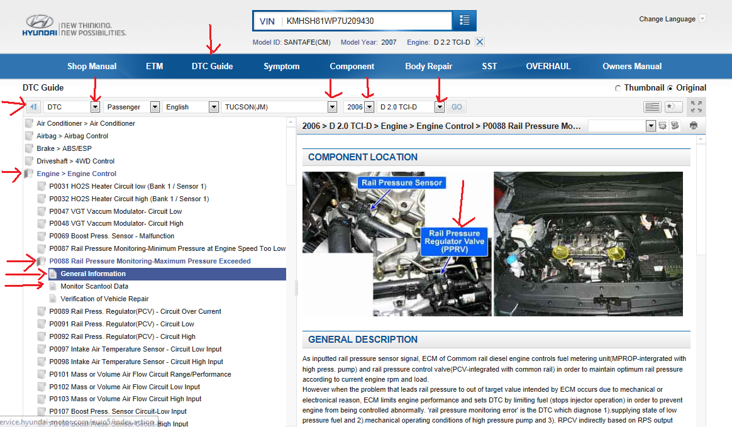Open the OVERHAUL tab
732x427 pixels.
pos(548,66)
